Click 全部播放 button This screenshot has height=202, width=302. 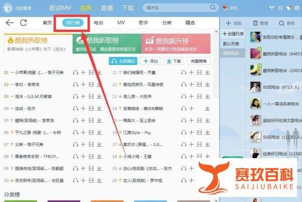pyautogui.click(x=123, y=61)
